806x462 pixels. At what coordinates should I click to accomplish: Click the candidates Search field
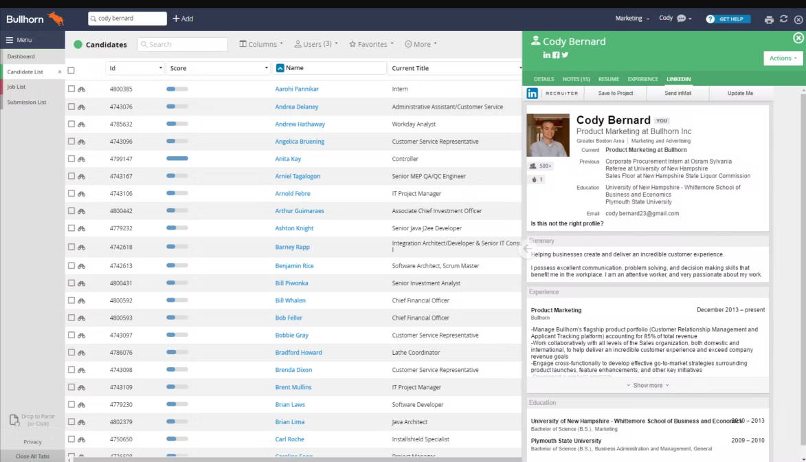pyautogui.click(x=183, y=44)
